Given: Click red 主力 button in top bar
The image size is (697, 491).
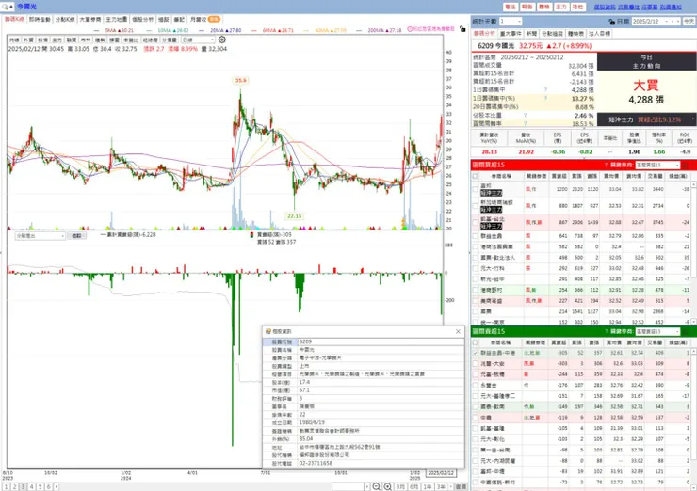Looking at the screenshot, I should [561, 7].
